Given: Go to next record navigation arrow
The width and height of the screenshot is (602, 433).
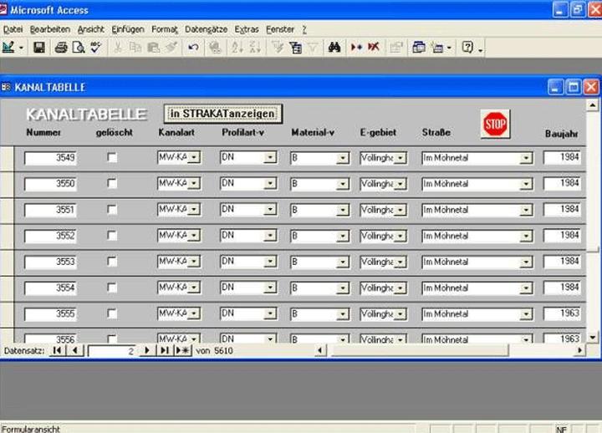Looking at the screenshot, I should click(147, 351).
